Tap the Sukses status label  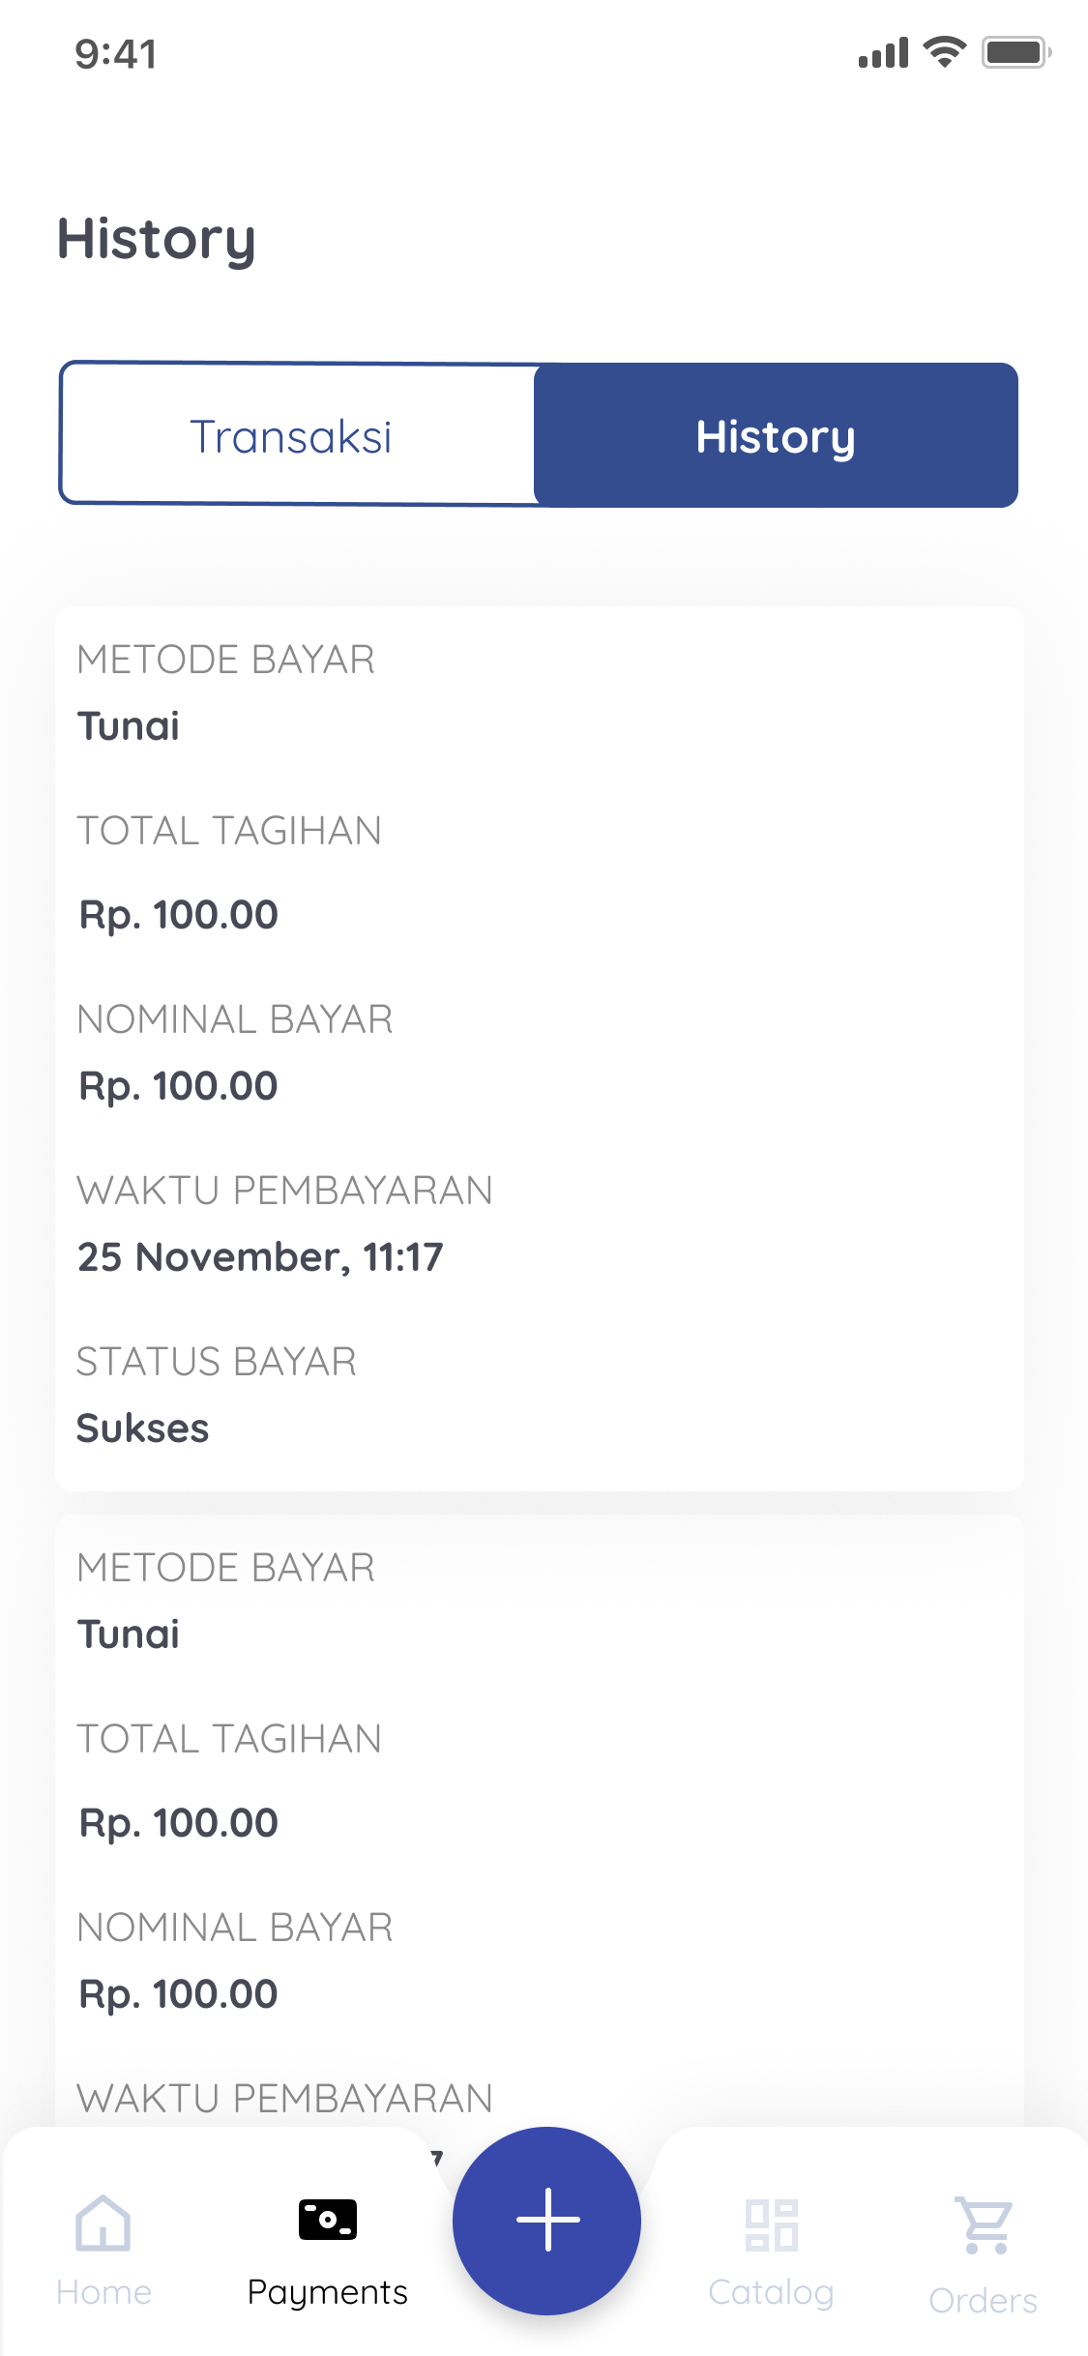[143, 1428]
